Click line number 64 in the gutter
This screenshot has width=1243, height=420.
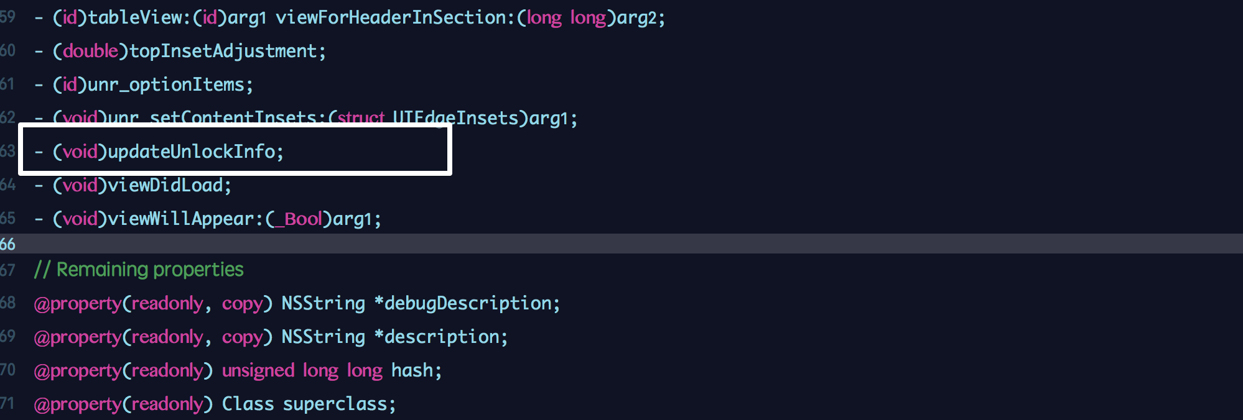pos(7,185)
